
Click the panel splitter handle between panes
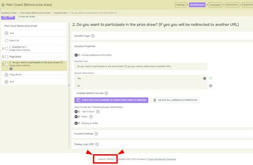tap(69, 85)
